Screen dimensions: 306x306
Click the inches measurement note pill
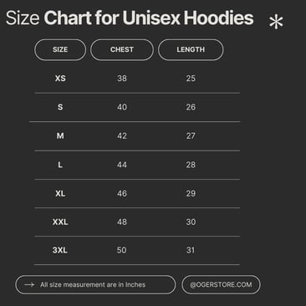[x=95, y=284]
